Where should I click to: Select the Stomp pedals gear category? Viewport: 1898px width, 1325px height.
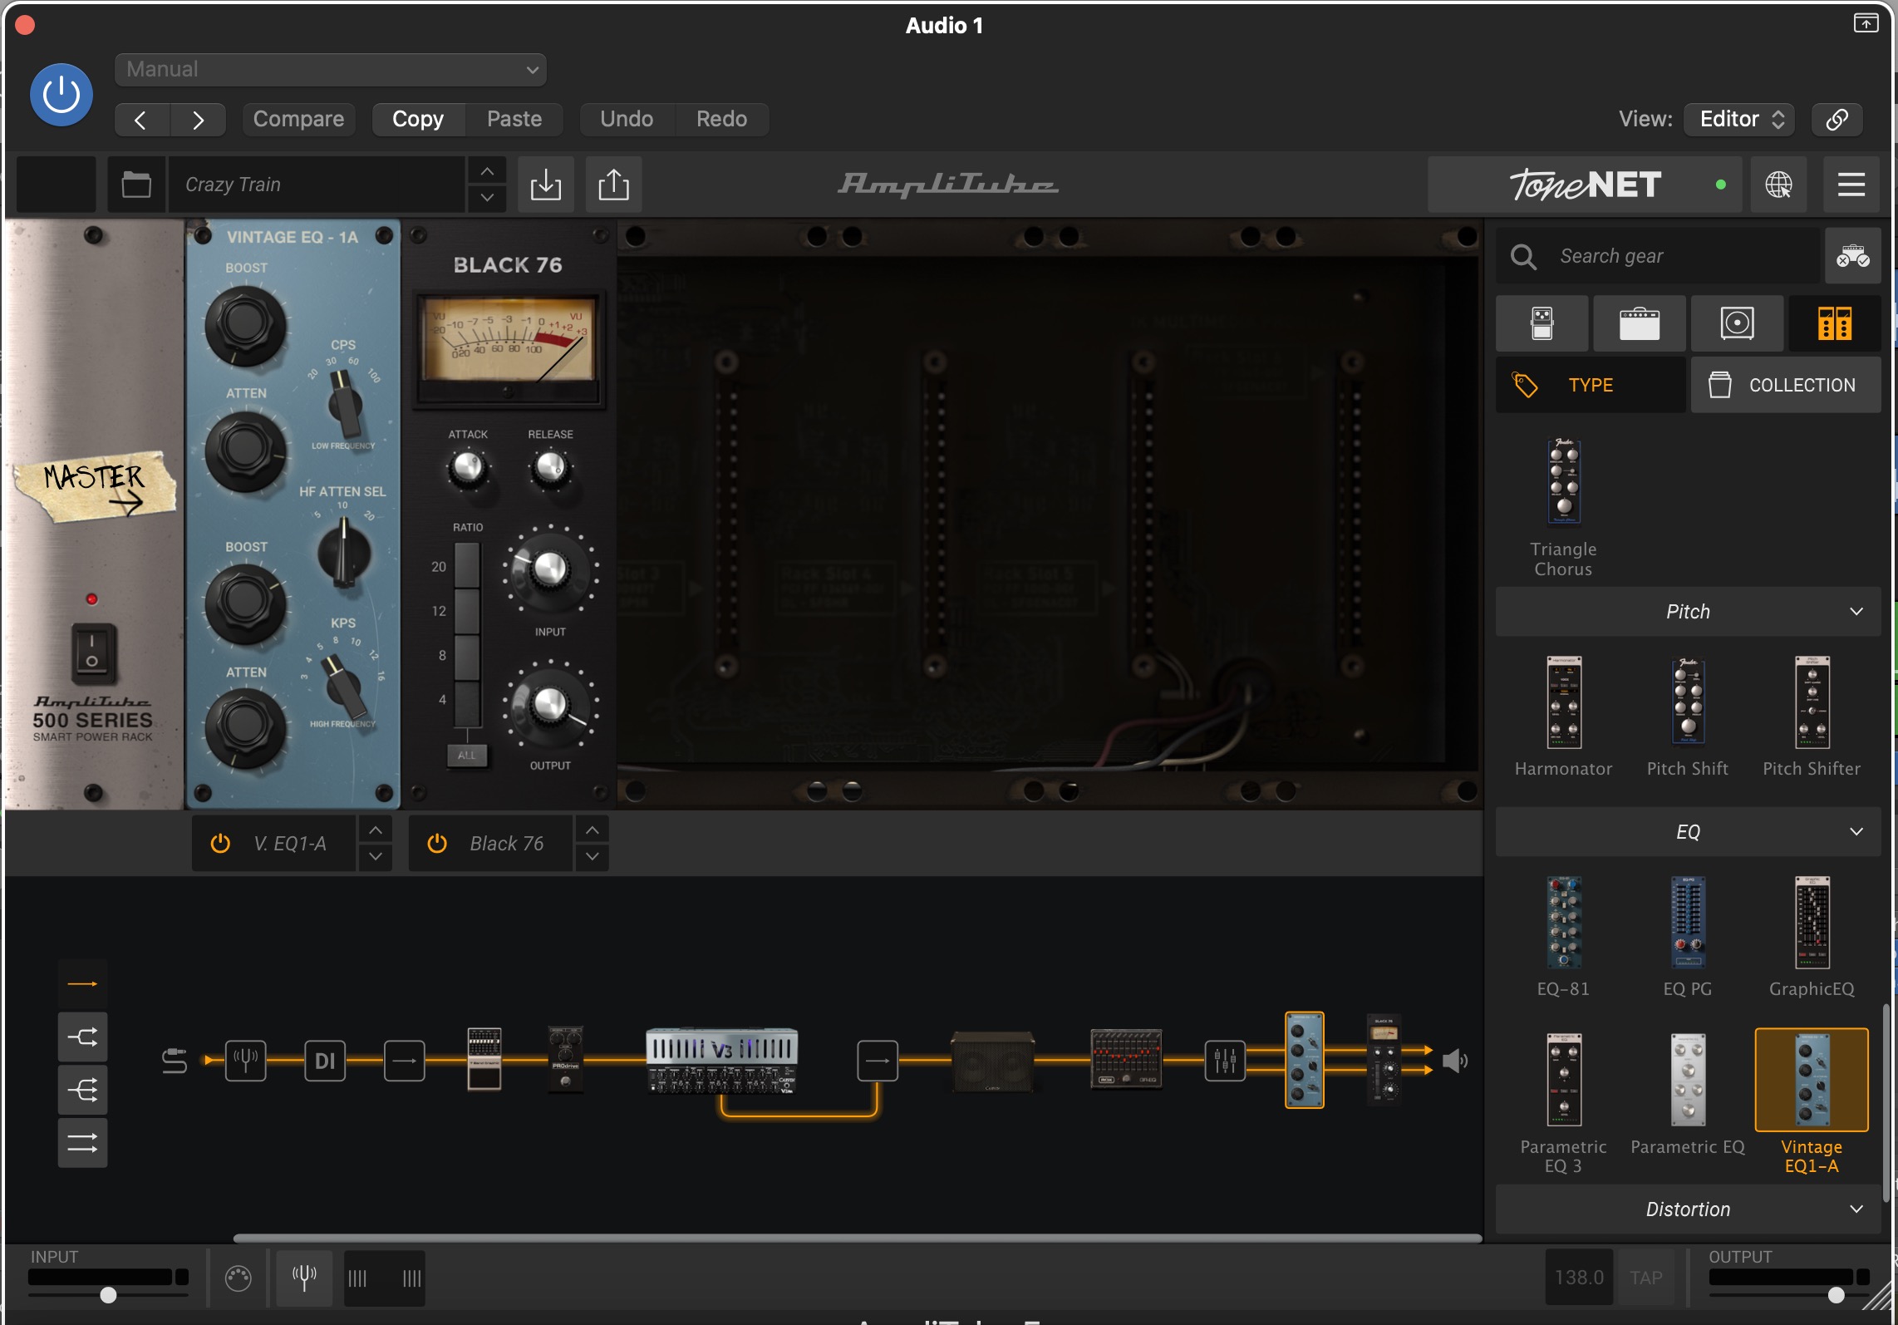[1542, 323]
